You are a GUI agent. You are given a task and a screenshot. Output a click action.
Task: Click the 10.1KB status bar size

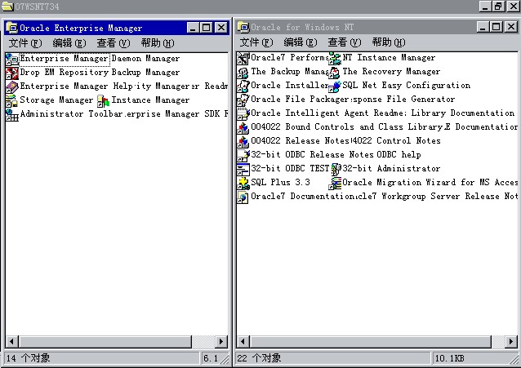pos(450,358)
